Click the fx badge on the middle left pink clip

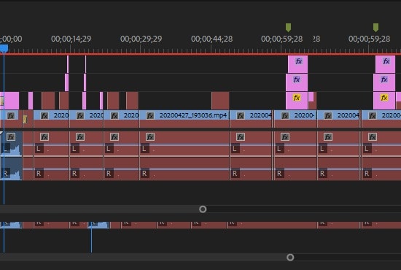point(297,80)
